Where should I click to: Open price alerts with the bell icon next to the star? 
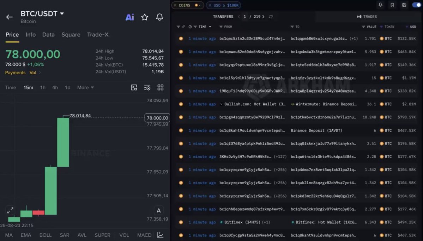159,17
